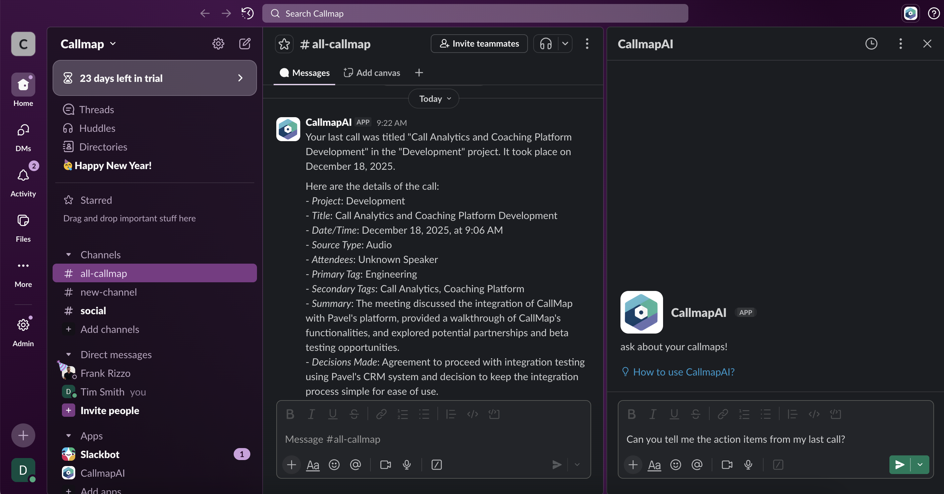This screenshot has width=944, height=494.
Task: Open Admin gear in left rail
Action: 23,332
